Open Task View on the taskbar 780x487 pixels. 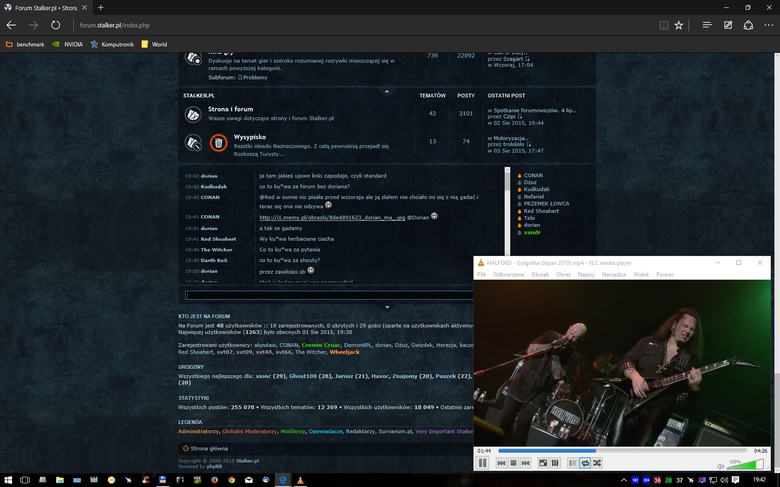click(25, 480)
